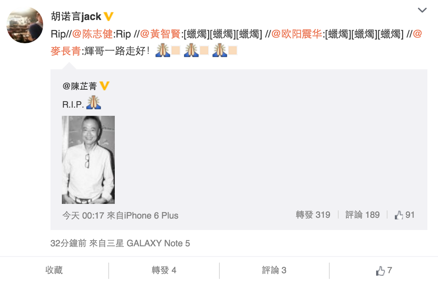Click the verified V badge next to 陳芷菁
This screenshot has width=438, height=283.
pos(105,86)
